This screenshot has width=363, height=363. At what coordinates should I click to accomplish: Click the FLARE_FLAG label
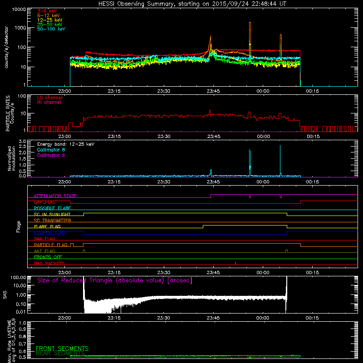coord(47,226)
